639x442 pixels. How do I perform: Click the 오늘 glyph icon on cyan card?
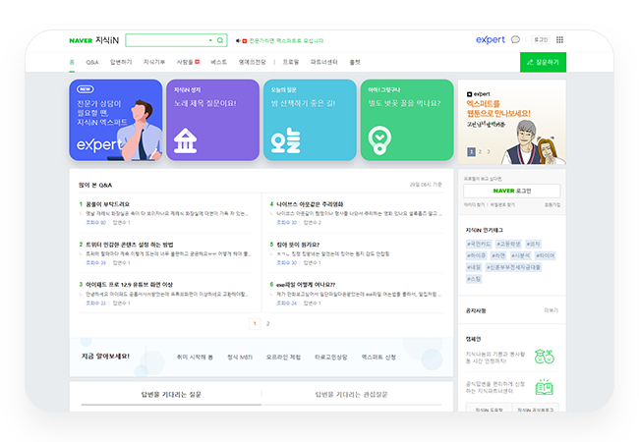(x=286, y=141)
